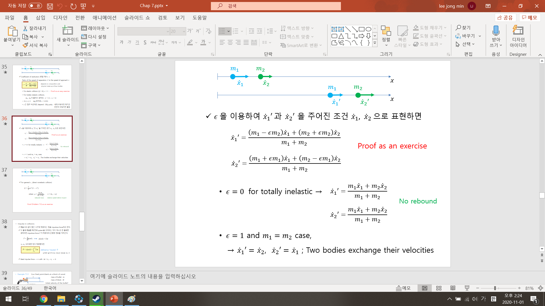This screenshot has width=545, height=306.
Task: Open shape fill options (도형 채우기)
Action: point(429,27)
